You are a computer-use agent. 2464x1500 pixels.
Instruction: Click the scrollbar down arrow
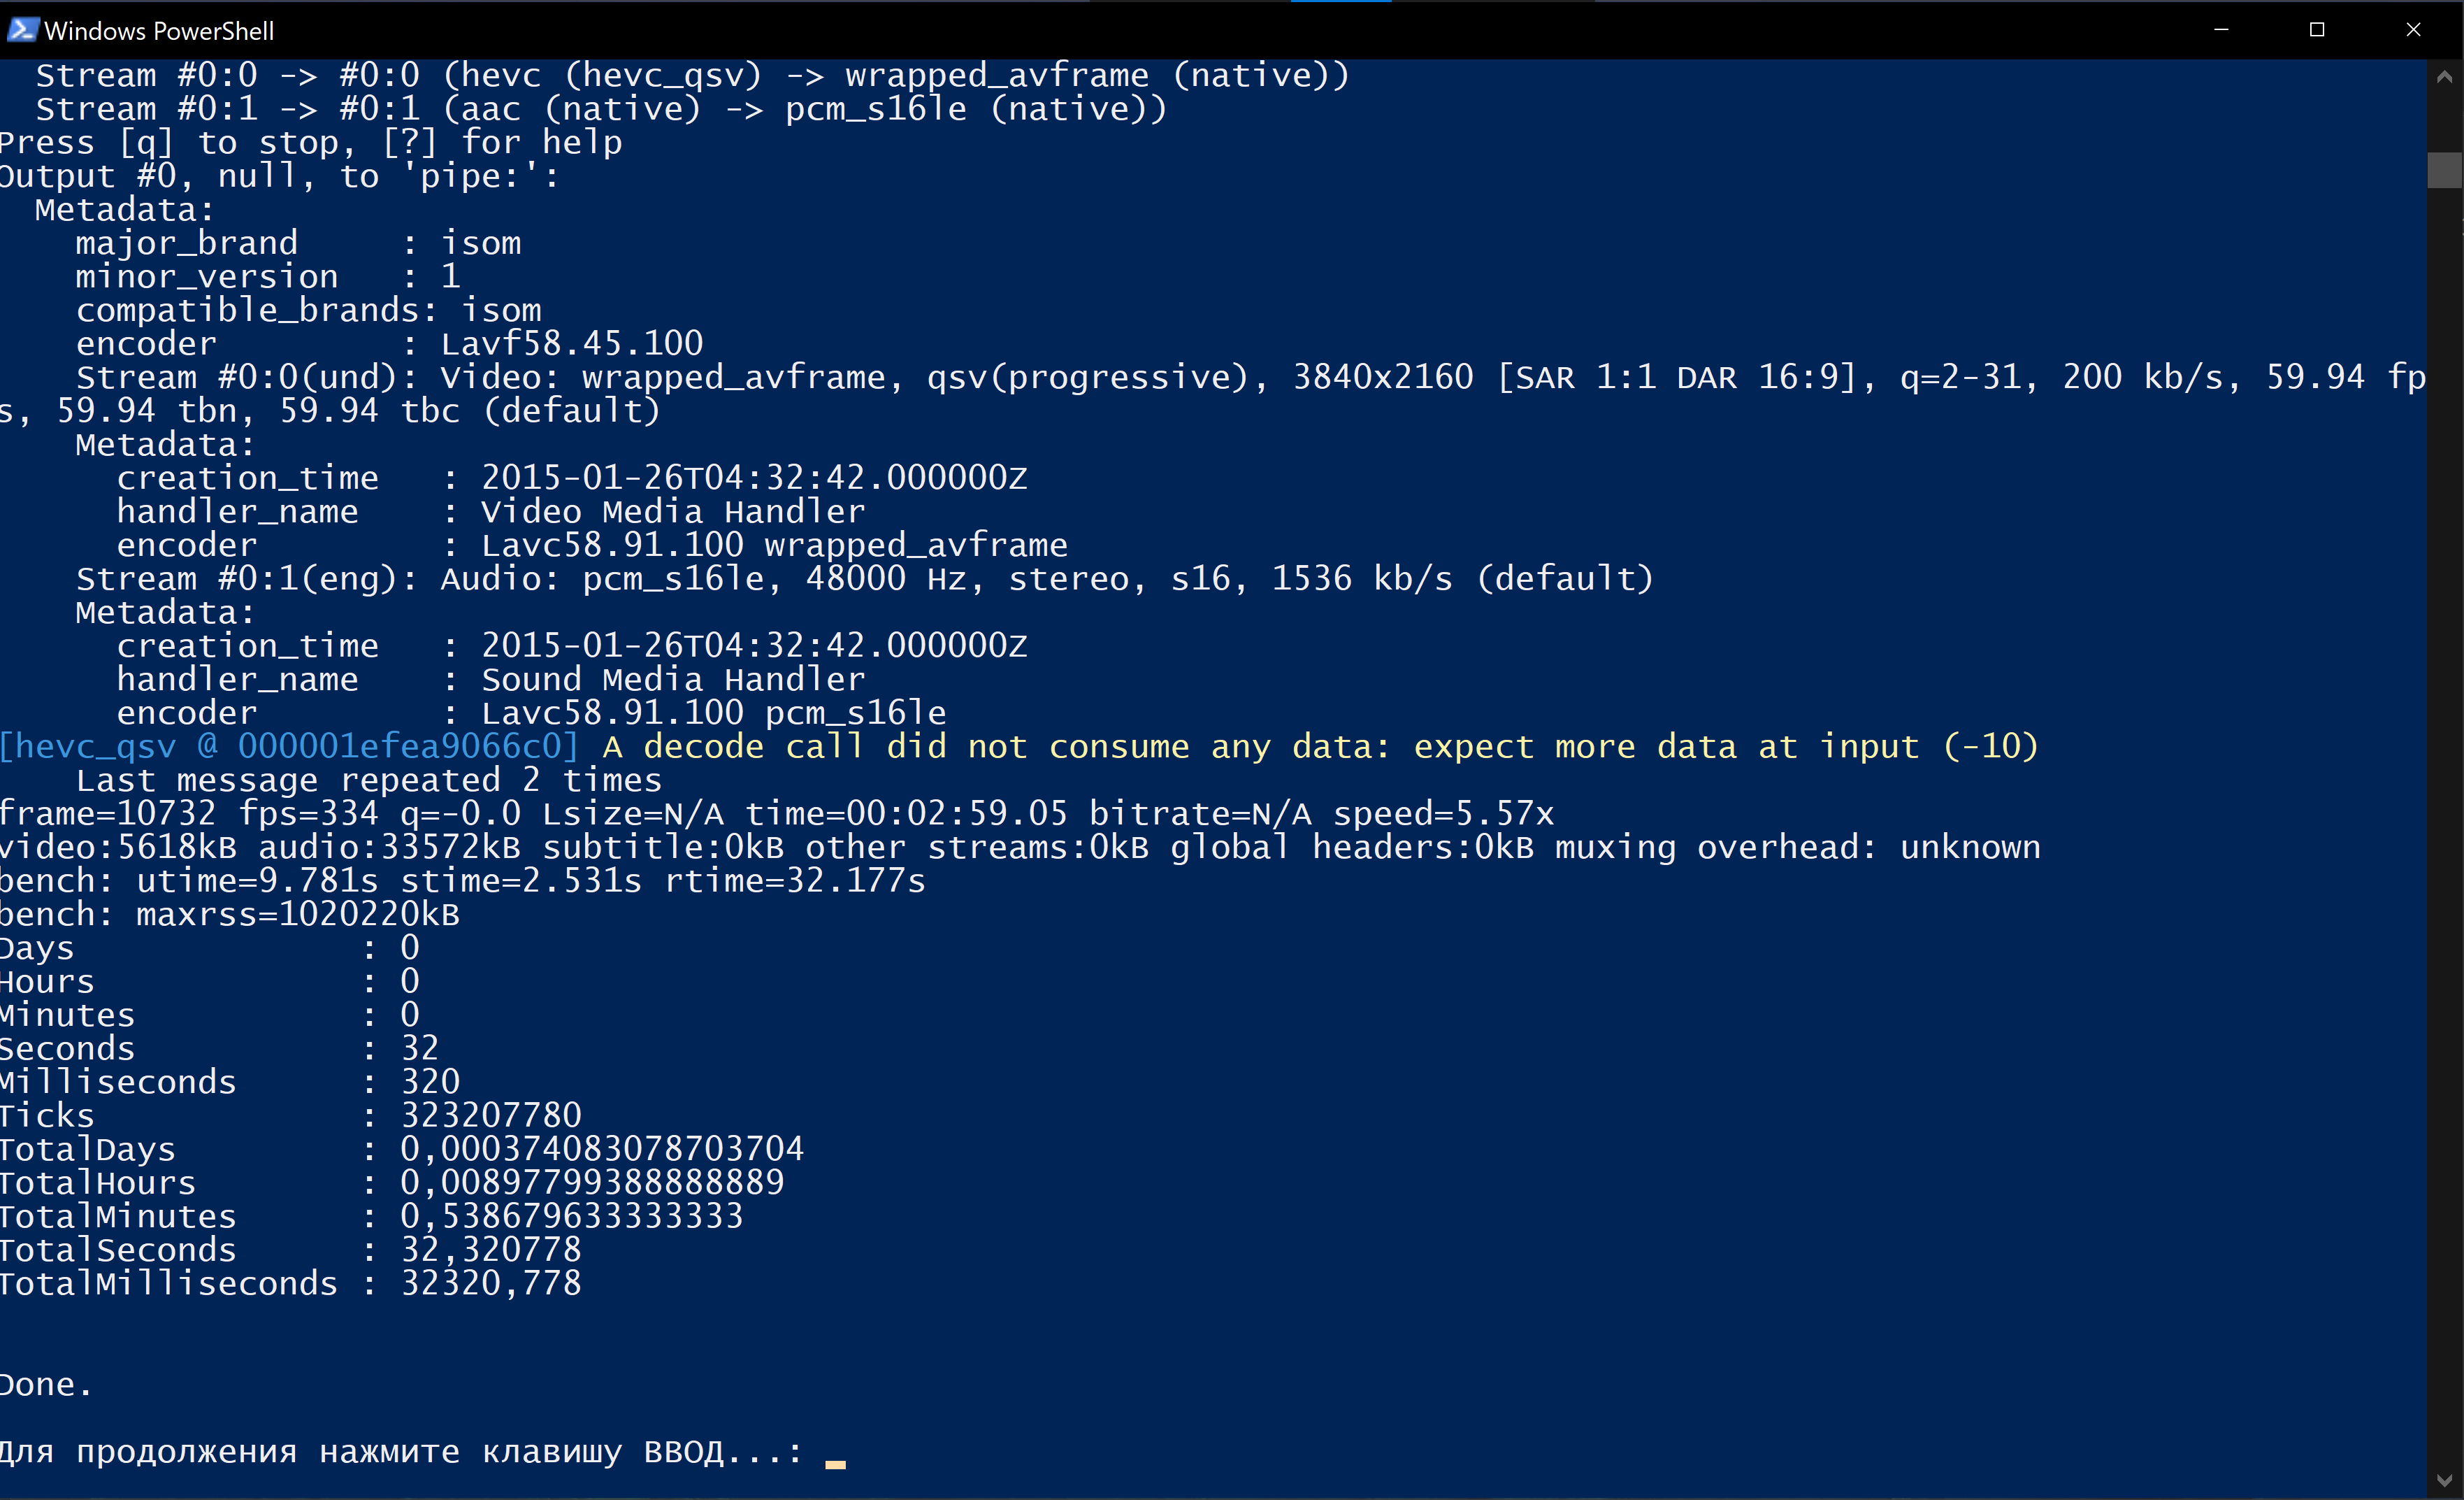(x=2444, y=1479)
